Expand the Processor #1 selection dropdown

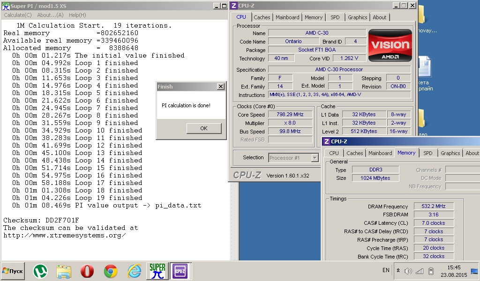(x=315, y=158)
